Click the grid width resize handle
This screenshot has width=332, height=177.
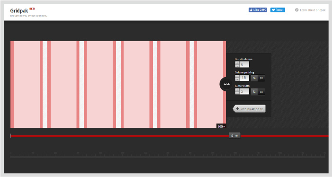[226, 84]
